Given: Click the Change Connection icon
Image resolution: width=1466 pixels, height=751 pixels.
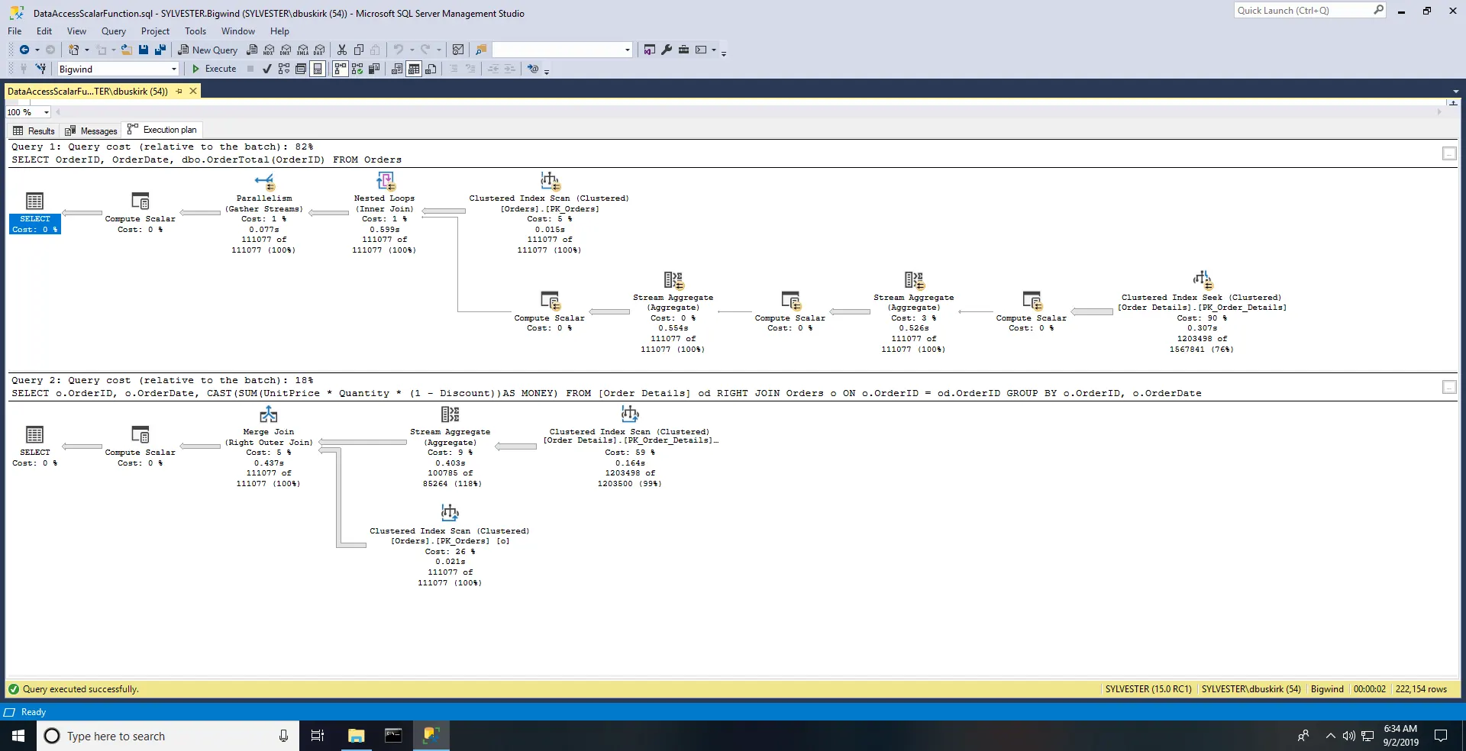Looking at the screenshot, I should [x=40, y=69].
